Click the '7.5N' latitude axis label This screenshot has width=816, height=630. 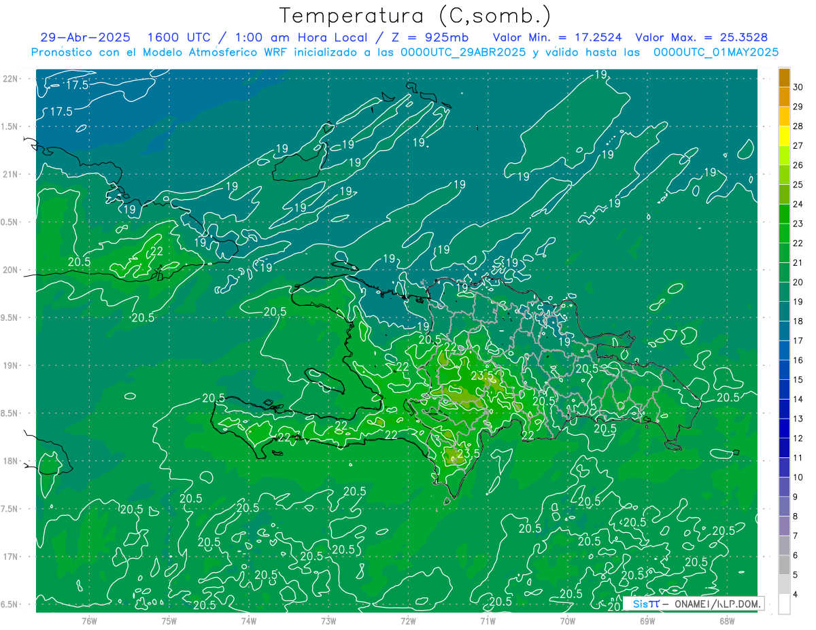pyautogui.click(x=10, y=509)
